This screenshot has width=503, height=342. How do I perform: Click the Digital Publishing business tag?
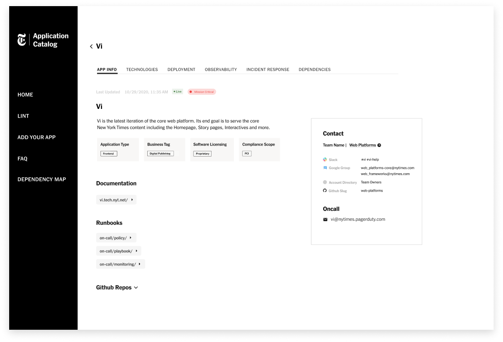point(160,154)
